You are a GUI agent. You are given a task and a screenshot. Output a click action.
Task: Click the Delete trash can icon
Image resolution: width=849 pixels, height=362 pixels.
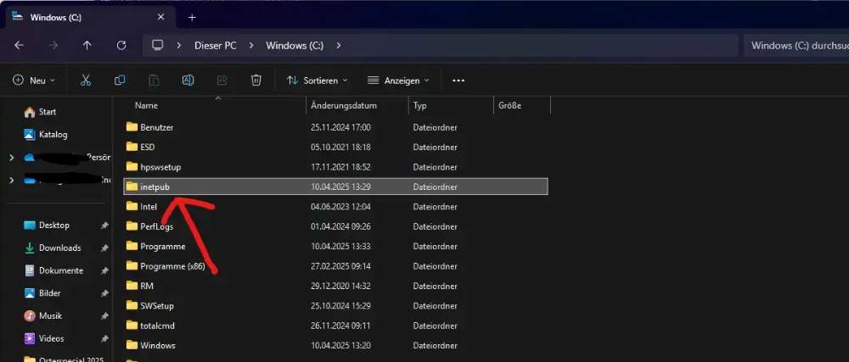point(256,81)
